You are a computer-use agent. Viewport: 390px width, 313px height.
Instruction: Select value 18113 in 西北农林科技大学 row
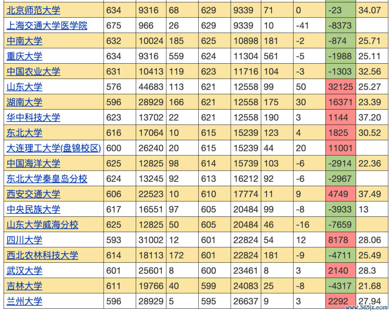point(151,256)
